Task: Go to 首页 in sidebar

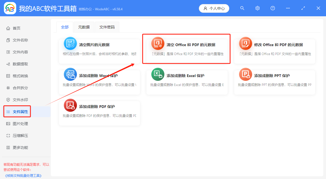Action: [17, 28]
